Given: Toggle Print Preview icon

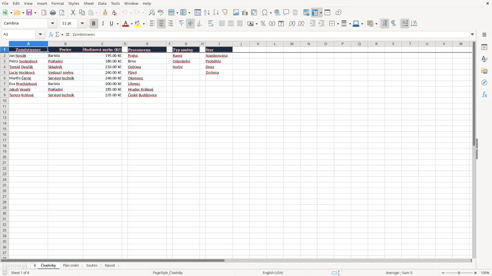Looking at the screenshot, I should click(62, 13).
